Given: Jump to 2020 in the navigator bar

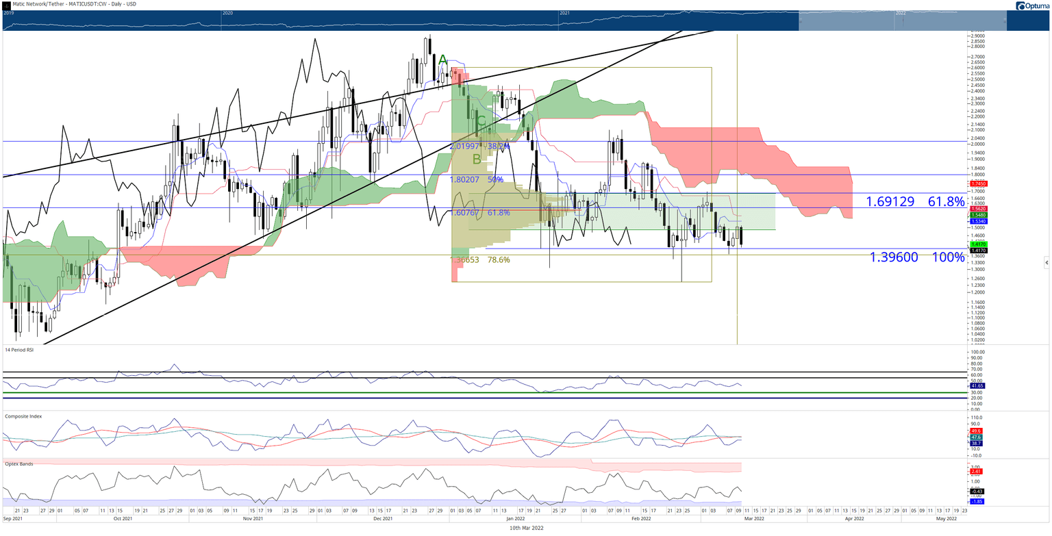Looking at the screenshot, I should (228, 13).
